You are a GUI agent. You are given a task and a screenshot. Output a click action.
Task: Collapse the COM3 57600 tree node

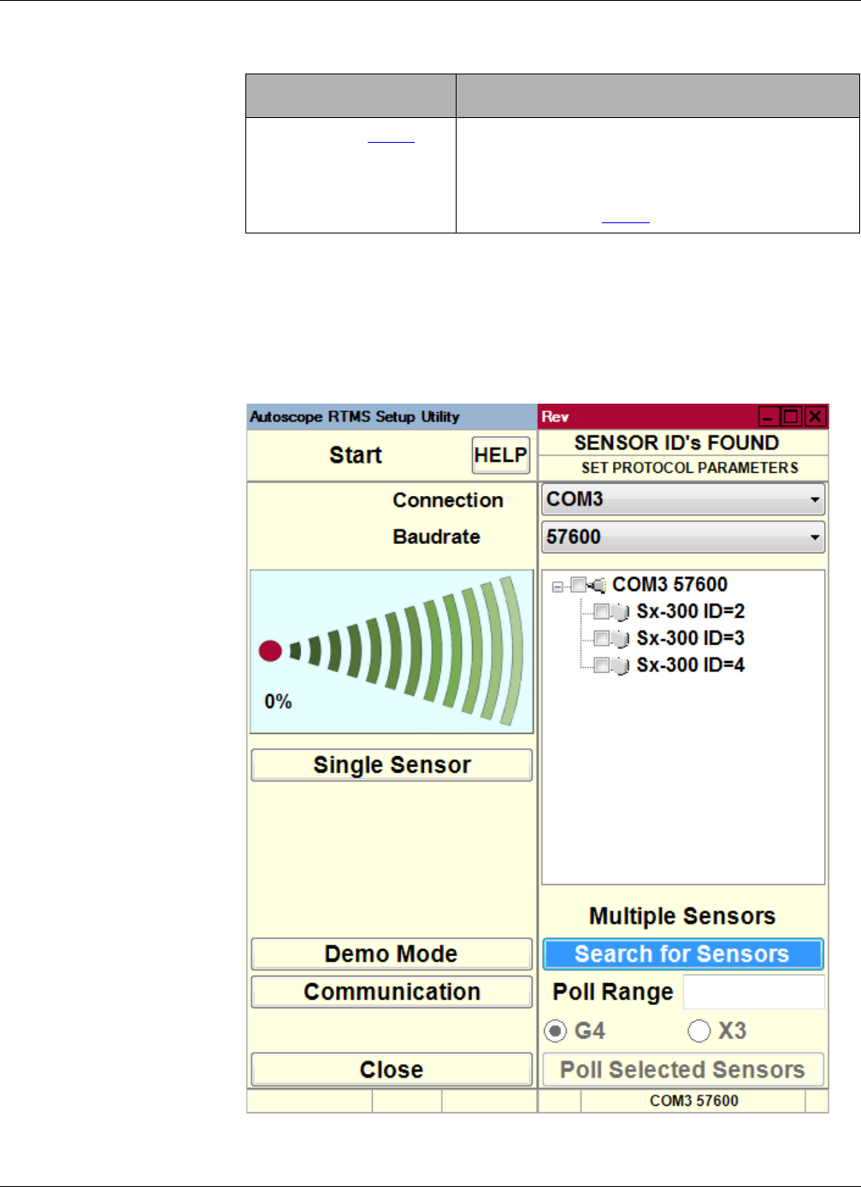557,587
